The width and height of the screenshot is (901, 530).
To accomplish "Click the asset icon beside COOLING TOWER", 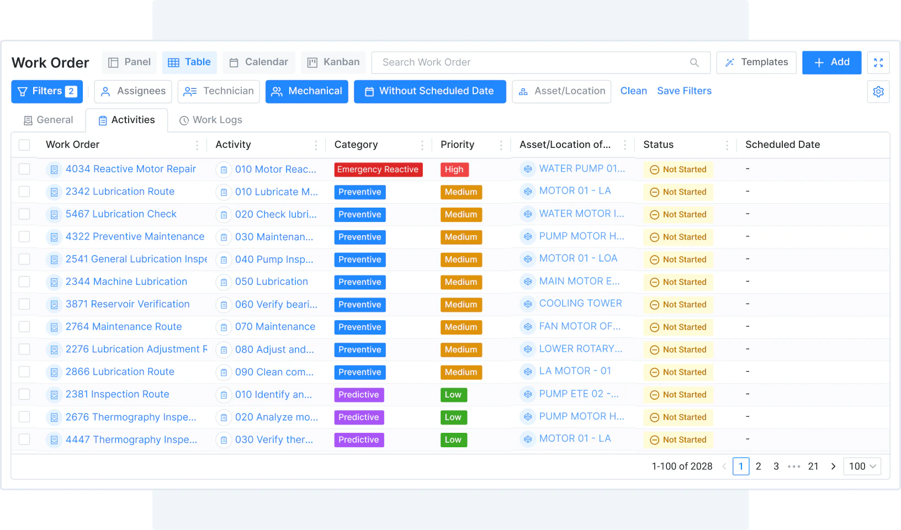I will click(528, 304).
